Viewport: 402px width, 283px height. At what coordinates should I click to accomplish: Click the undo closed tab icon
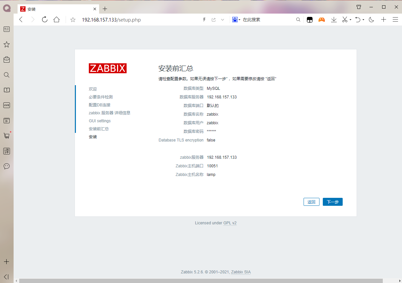tap(358, 20)
